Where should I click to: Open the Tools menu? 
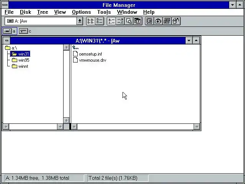coord(104,12)
